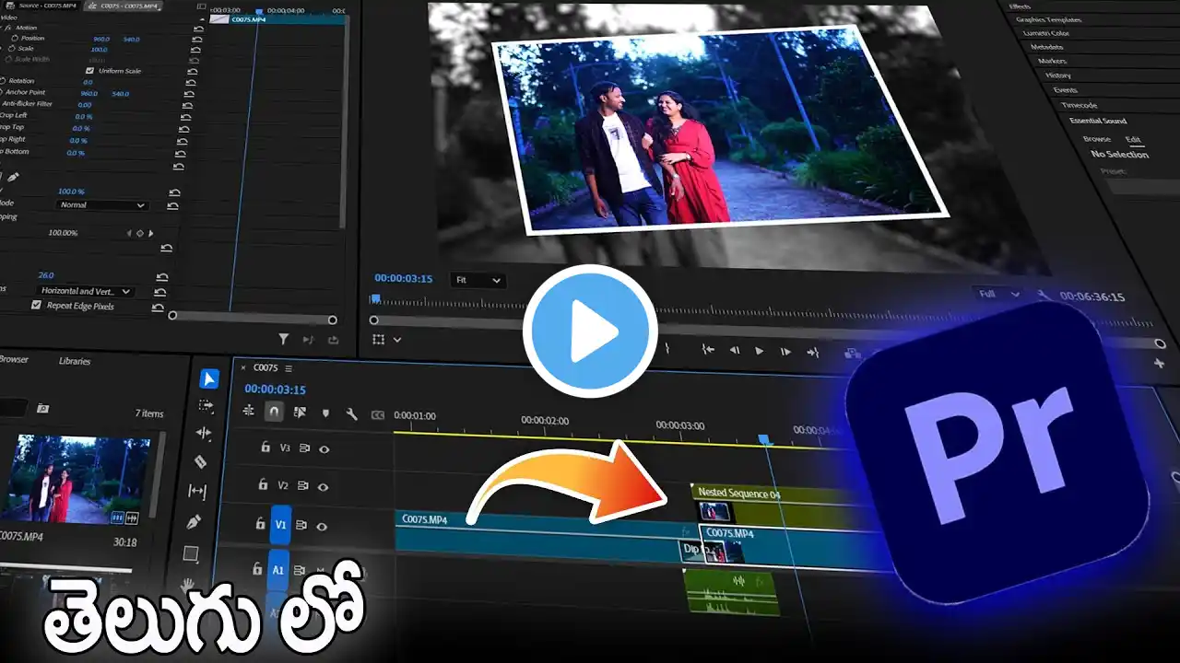The width and height of the screenshot is (1180, 663).
Task: Expand the Markers panel
Action: click(1052, 61)
